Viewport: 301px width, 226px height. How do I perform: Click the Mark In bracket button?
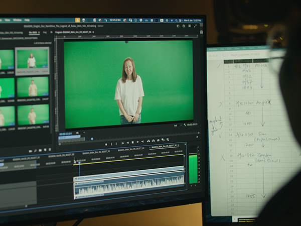pos(112,144)
